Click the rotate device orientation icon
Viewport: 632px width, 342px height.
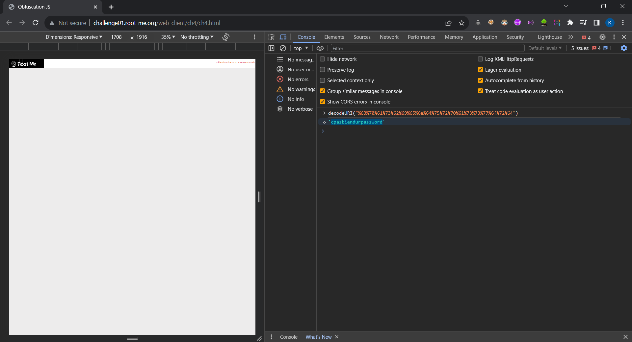tap(226, 37)
